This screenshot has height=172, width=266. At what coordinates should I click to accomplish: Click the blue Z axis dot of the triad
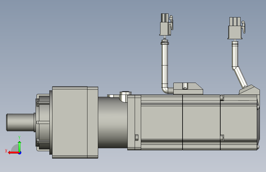[x=20, y=153]
